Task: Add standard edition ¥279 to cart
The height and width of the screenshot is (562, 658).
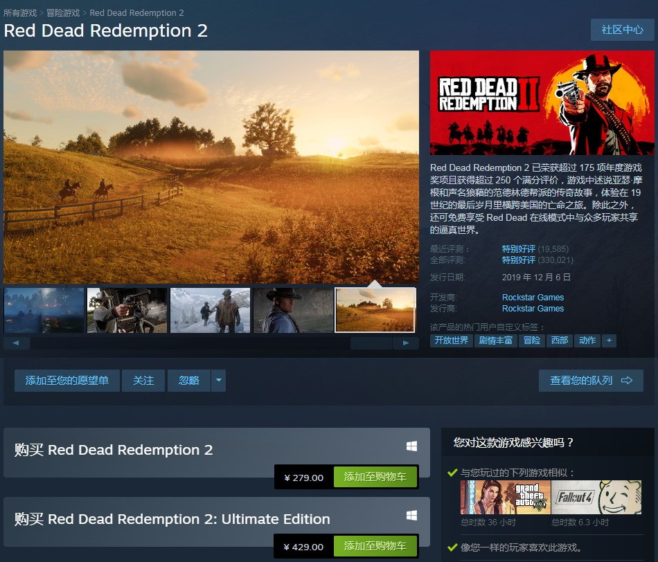Action: tap(375, 477)
